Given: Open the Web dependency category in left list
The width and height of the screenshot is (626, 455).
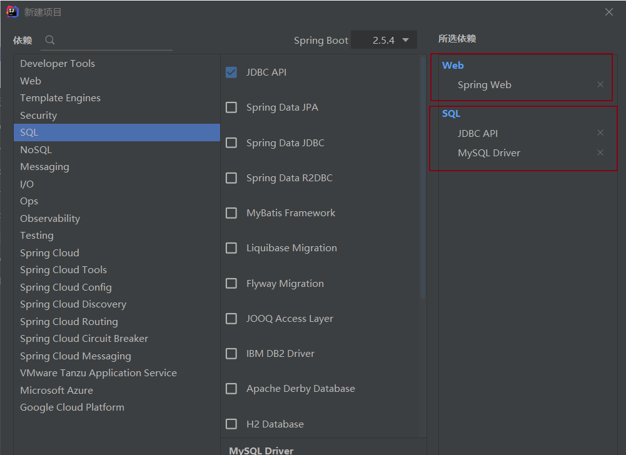Looking at the screenshot, I should pyautogui.click(x=116, y=81).
